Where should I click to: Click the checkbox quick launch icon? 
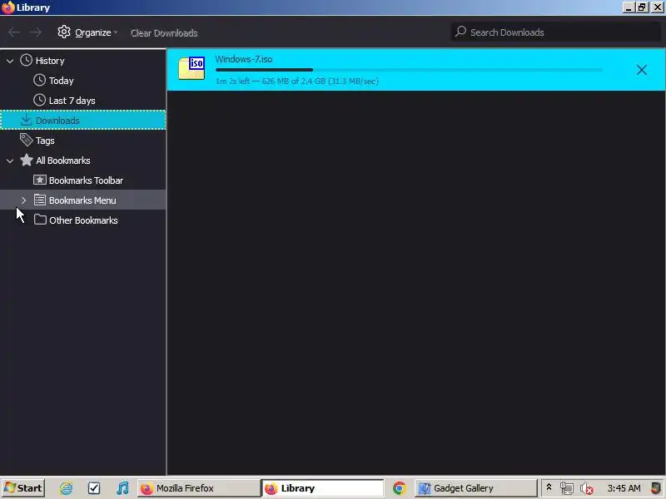pyautogui.click(x=94, y=488)
